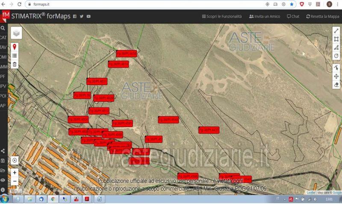Click Invita un Amico link
Screen dimensions: 342x204
tap(264, 16)
